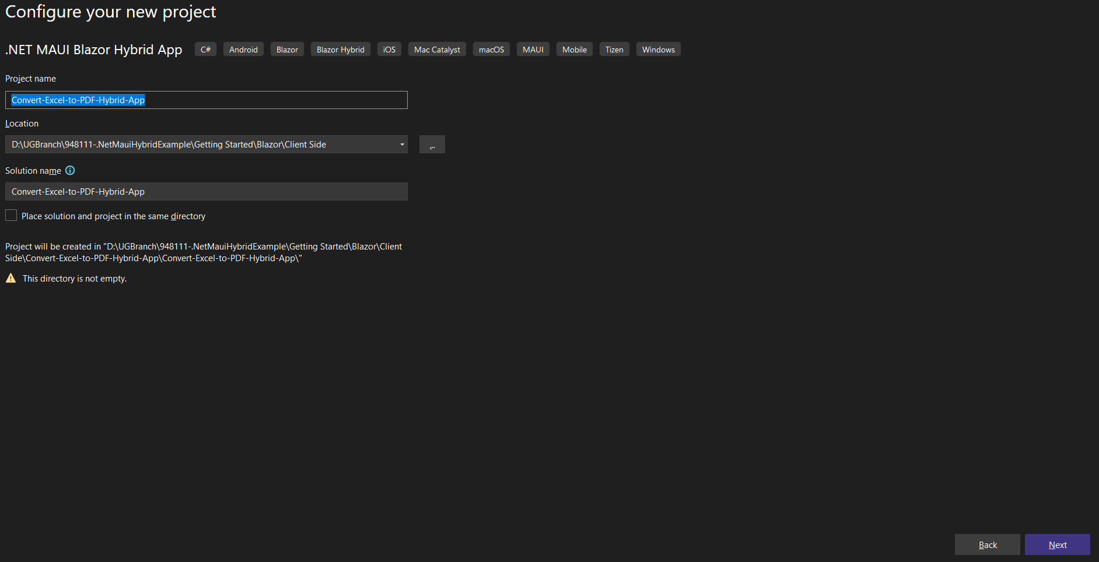
Task: Select the Blazor Hybrid tag
Action: (340, 49)
